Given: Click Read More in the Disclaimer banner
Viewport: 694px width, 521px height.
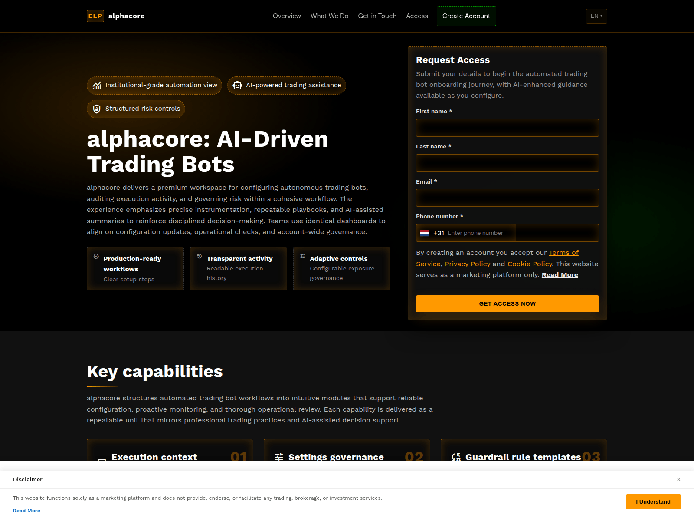Looking at the screenshot, I should click(x=26, y=511).
